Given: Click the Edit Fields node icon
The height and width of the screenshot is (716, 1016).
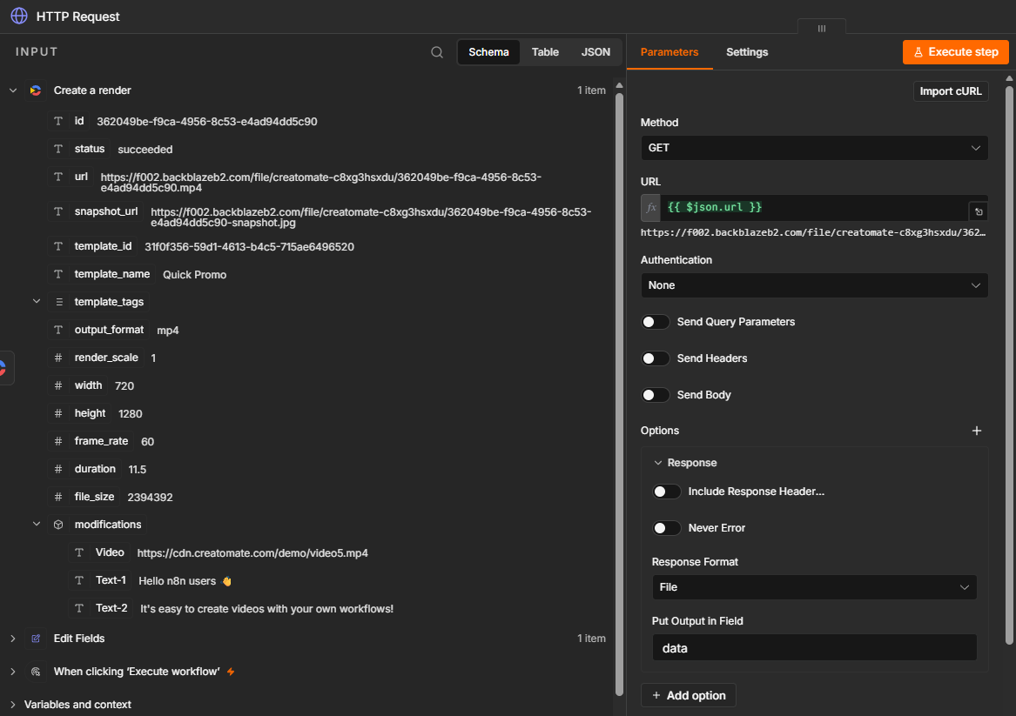Looking at the screenshot, I should click(x=37, y=639).
